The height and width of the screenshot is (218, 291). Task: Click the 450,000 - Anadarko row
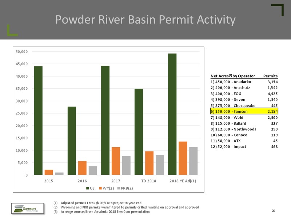click(x=244, y=82)
